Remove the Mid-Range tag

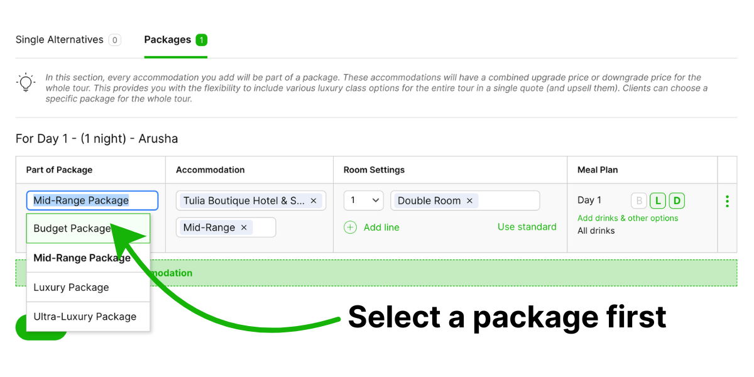[244, 227]
